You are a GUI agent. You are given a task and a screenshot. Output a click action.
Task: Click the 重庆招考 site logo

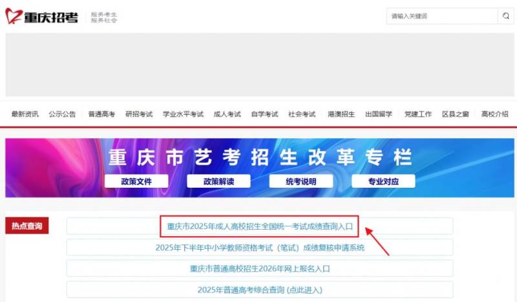tap(42, 17)
